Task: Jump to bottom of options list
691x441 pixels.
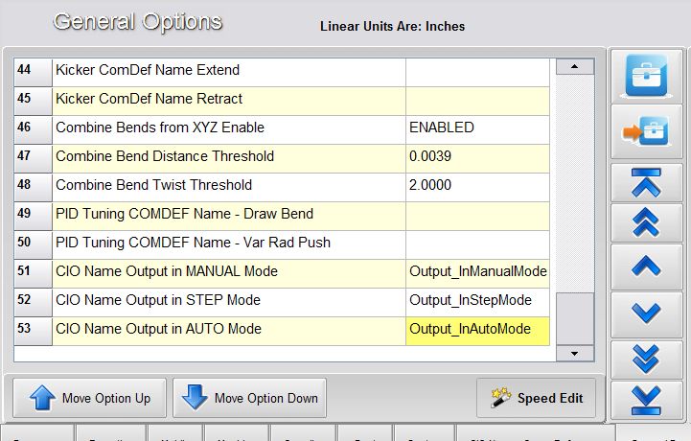Action: [x=647, y=398]
